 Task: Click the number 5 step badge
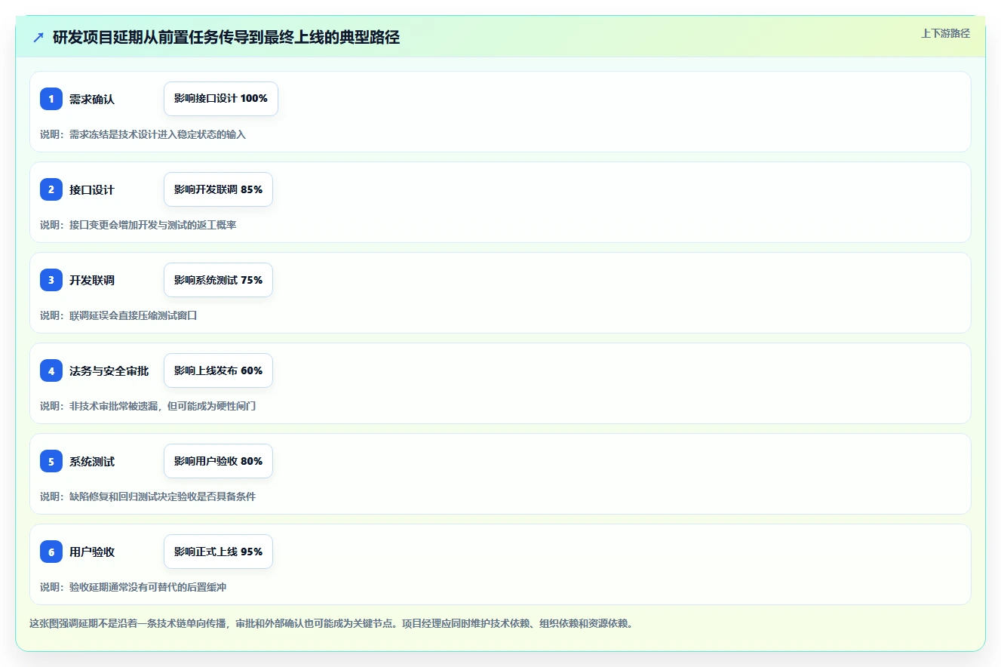coord(51,461)
